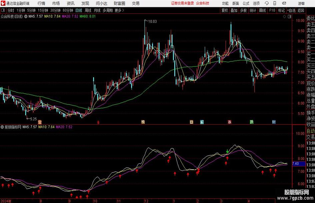The width and height of the screenshot is (315, 203).
Task: Click the 跌 event marker
Action: (252, 122)
